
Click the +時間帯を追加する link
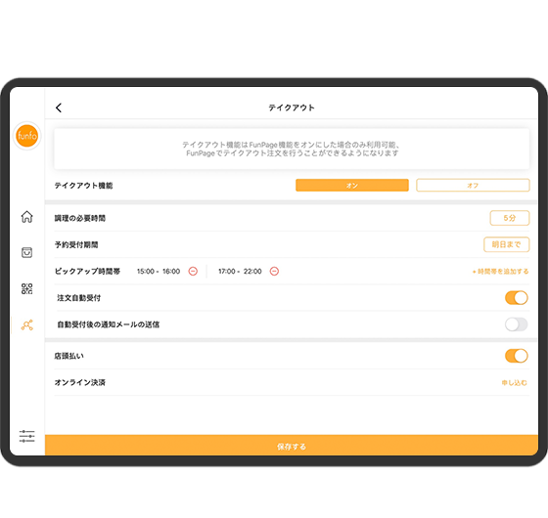pos(500,272)
